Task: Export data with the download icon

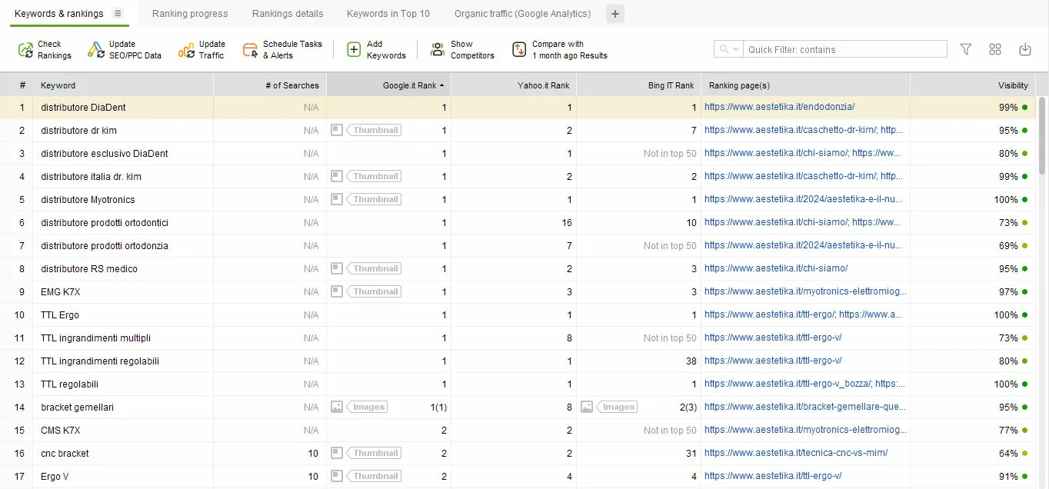Action: tap(1024, 48)
